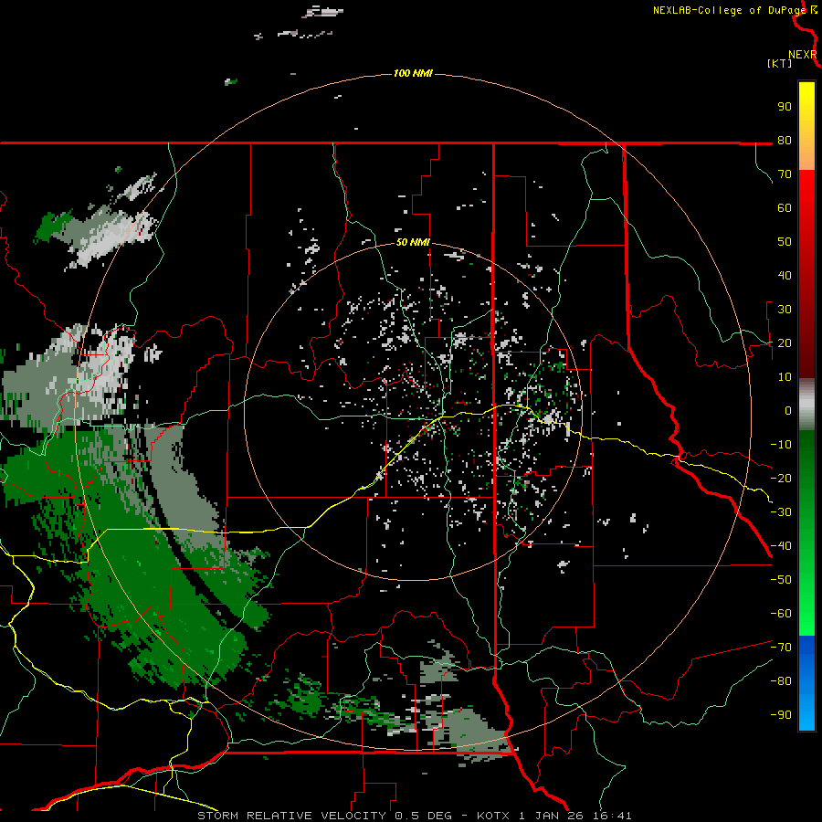Click the bright red band of color bar
822x822 pixels.
(806, 194)
